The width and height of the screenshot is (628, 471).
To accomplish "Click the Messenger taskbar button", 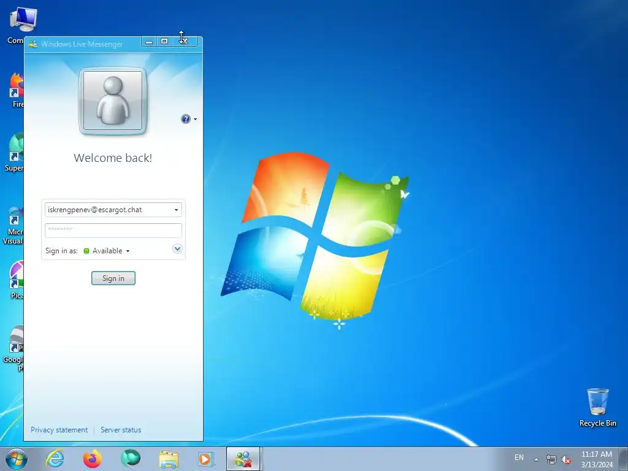I will [243, 459].
